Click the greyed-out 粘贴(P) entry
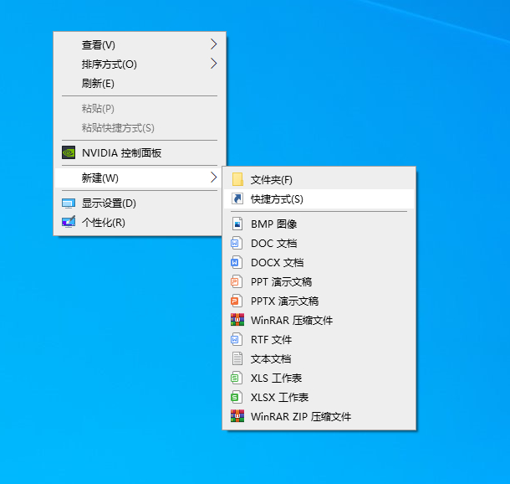This screenshot has width=510, height=484. [x=140, y=109]
